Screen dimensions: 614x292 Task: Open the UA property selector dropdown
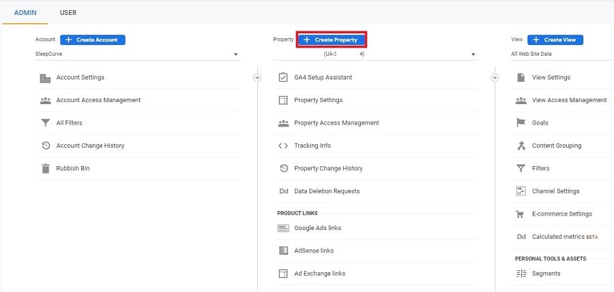(375, 54)
